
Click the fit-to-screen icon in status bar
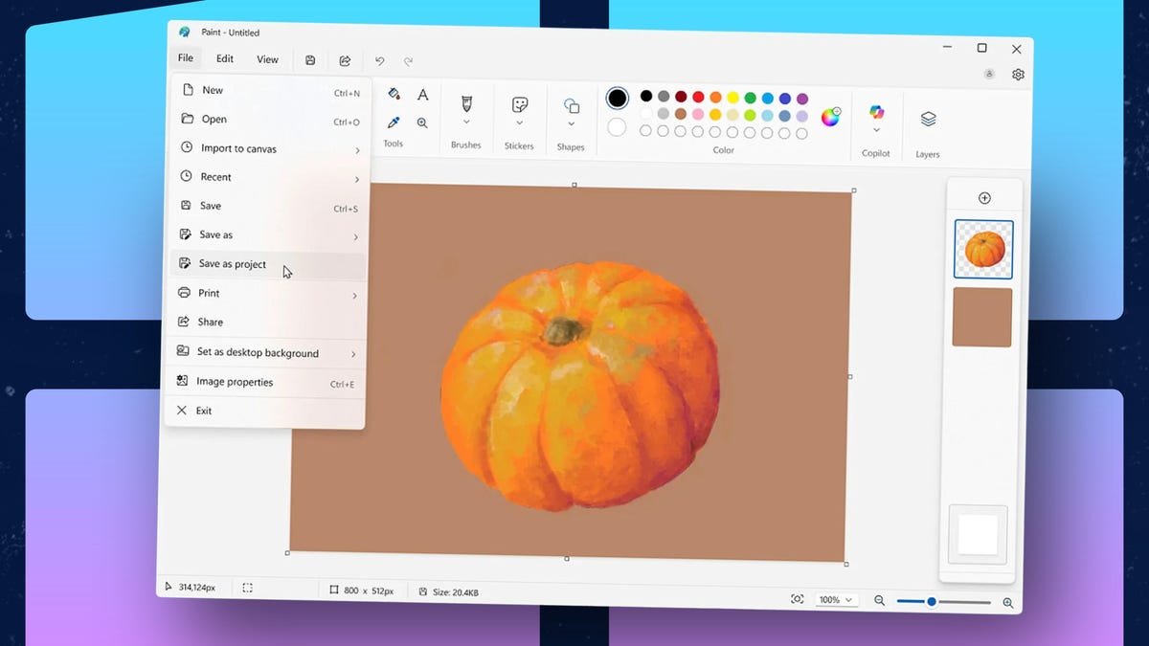[x=797, y=598]
